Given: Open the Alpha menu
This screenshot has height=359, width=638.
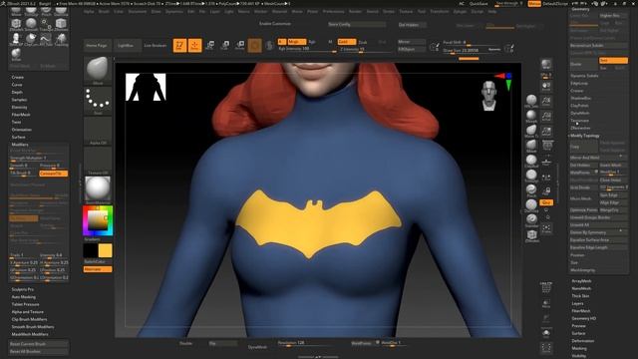Looking at the screenshot, I should click(x=89, y=11).
